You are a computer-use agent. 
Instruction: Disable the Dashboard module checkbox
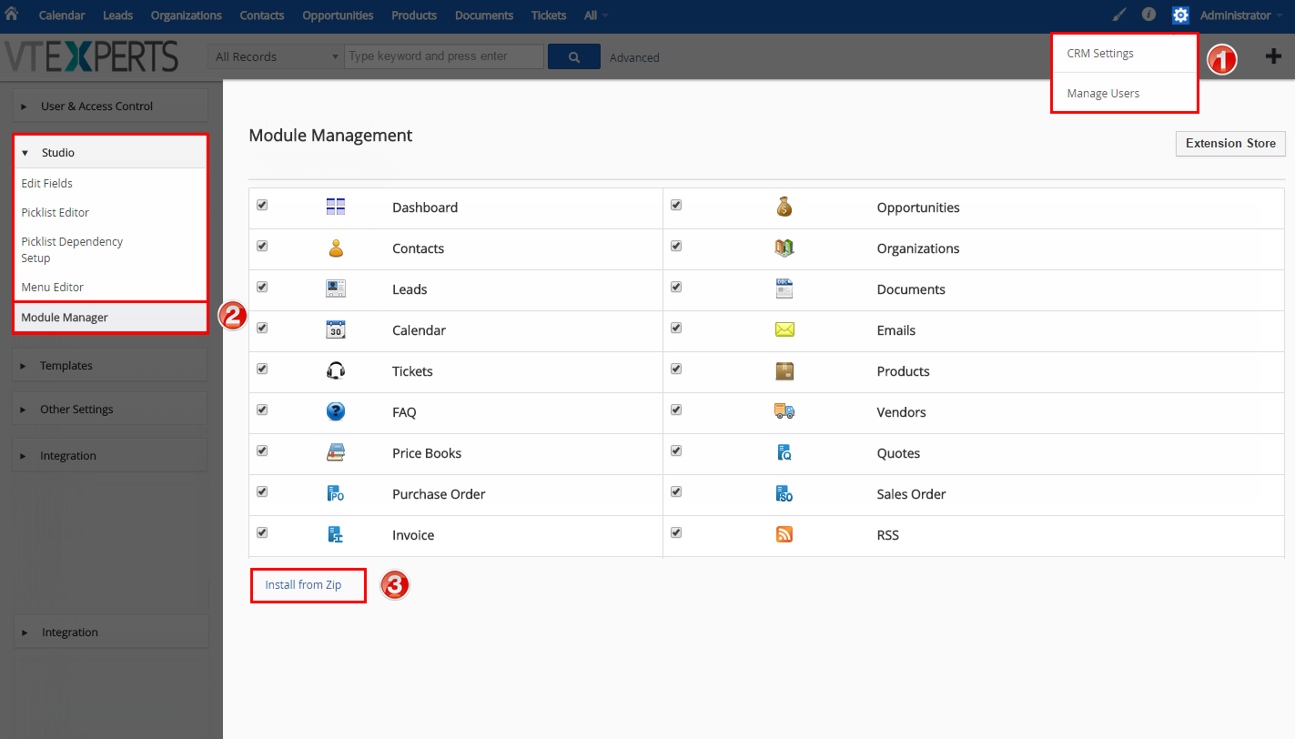click(x=262, y=205)
